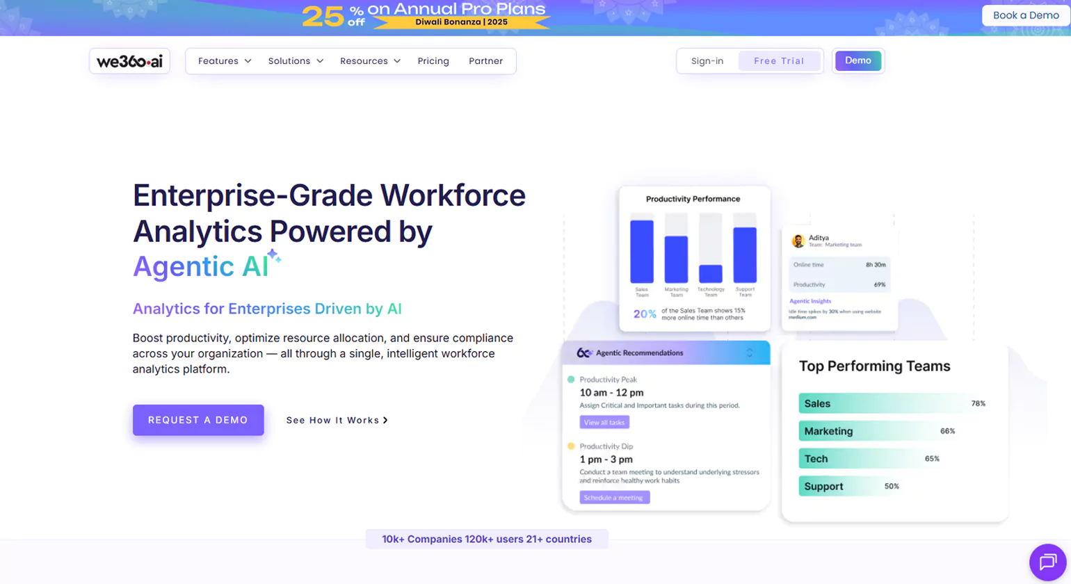The width and height of the screenshot is (1071, 584).
Task: Expand the Resources menu
Action: click(x=370, y=61)
